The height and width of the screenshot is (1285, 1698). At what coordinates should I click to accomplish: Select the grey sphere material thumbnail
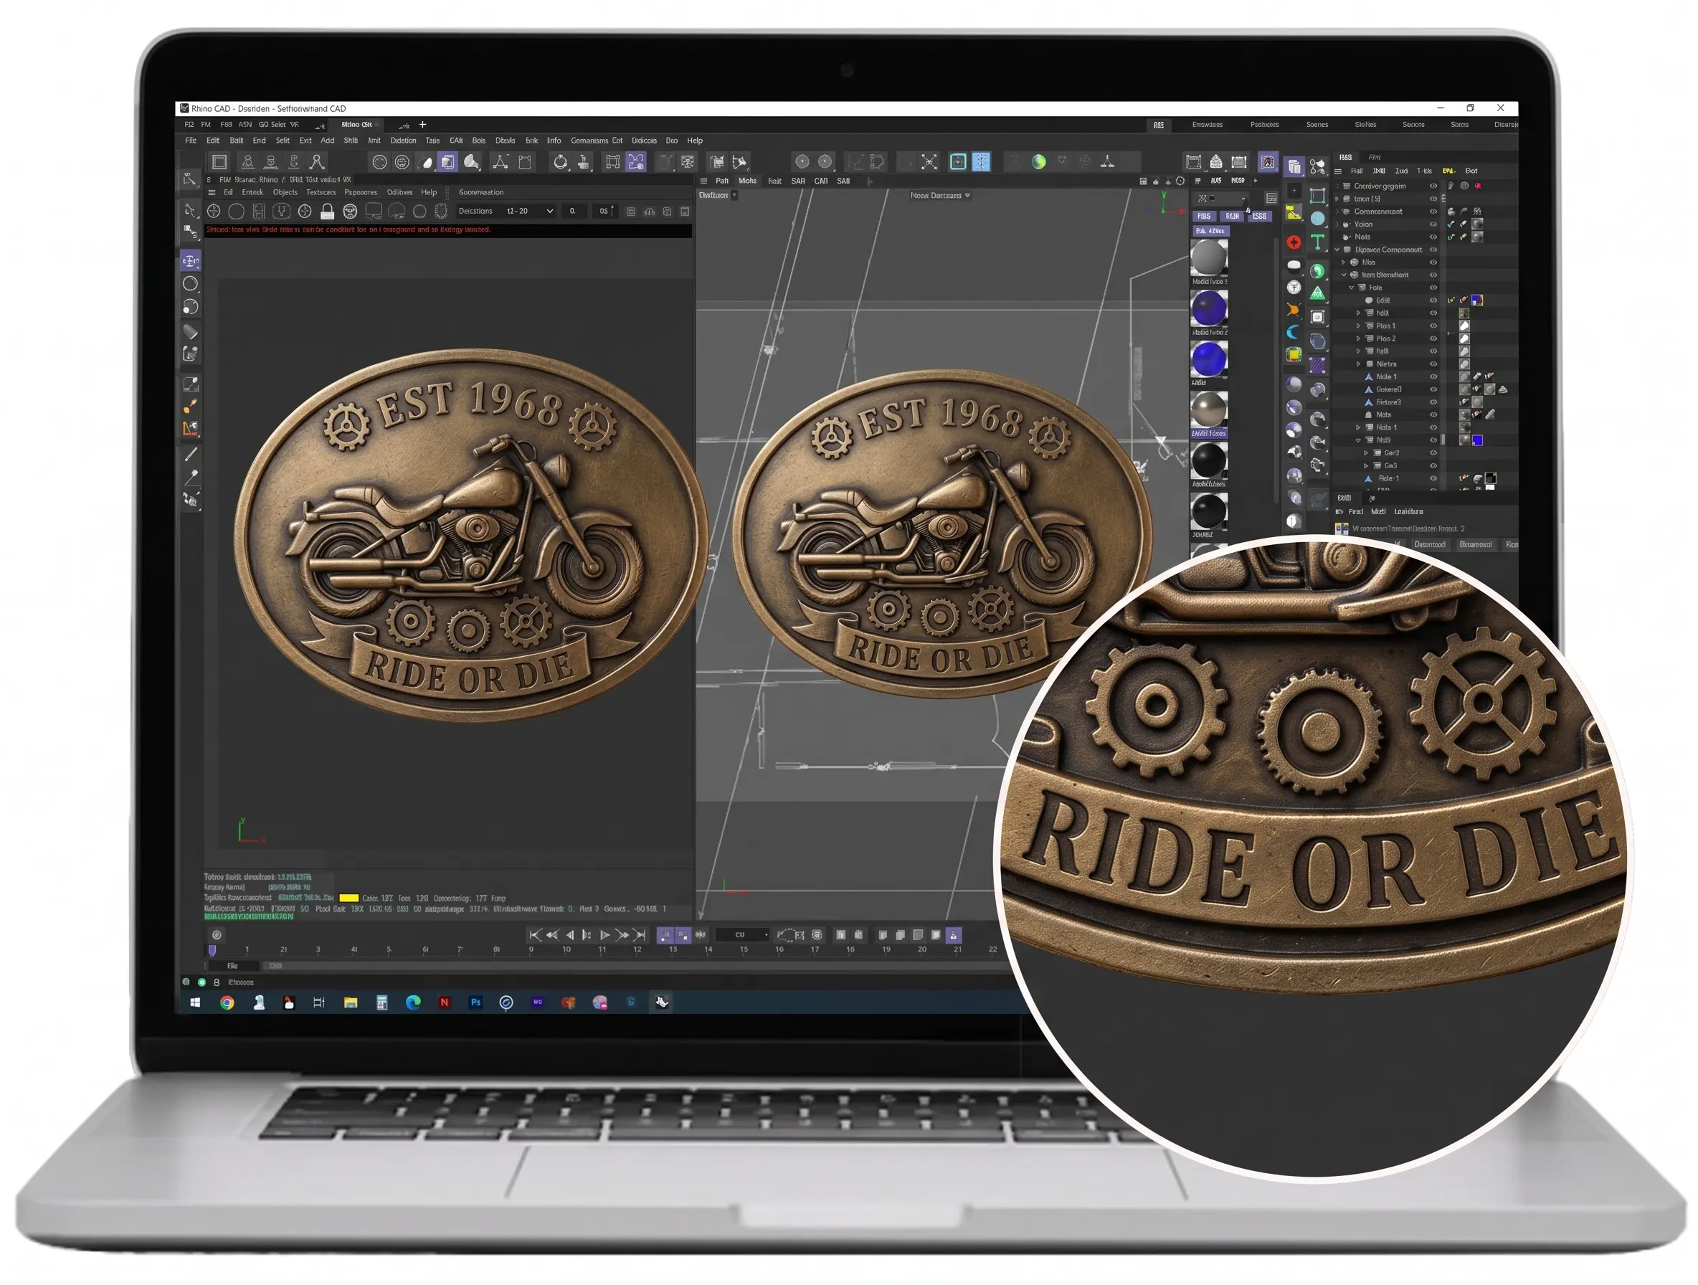pos(1209,258)
